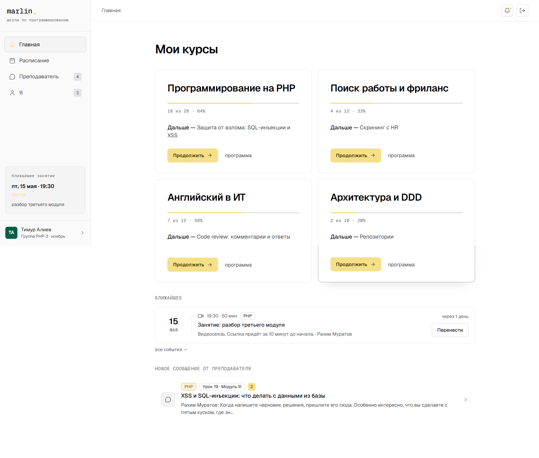539x458 pixels.
Task: Click the home icon beside Главная
Action: [12, 45]
